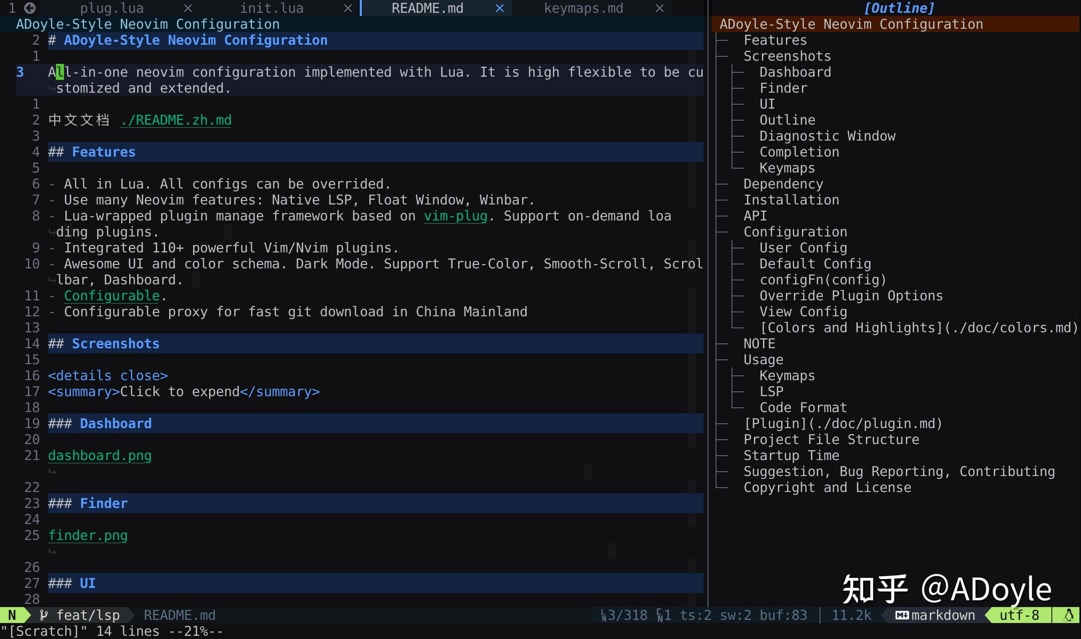The width and height of the screenshot is (1081, 639).
Task: Select Screenshots in the outline
Action: click(787, 56)
